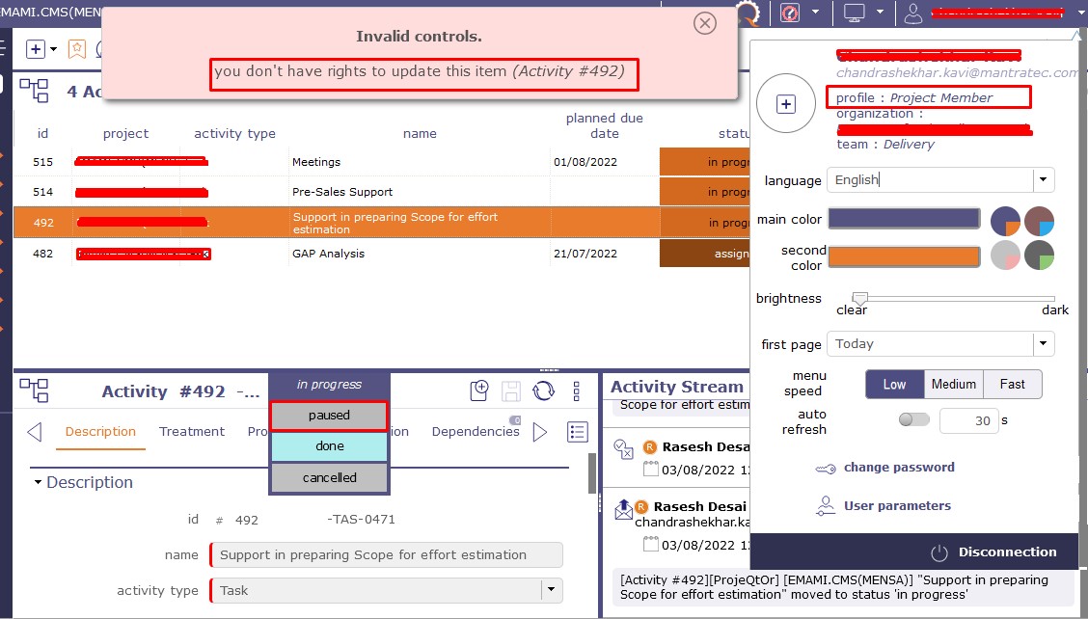Open the three-dots extra menu for Activity #492
The image size is (1088, 619).
click(x=576, y=390)
